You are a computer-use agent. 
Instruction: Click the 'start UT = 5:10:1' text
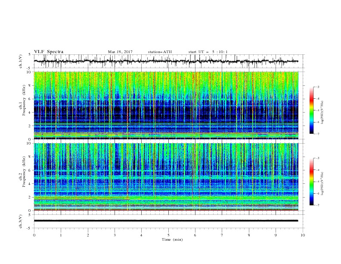click(x=208, y=52)
